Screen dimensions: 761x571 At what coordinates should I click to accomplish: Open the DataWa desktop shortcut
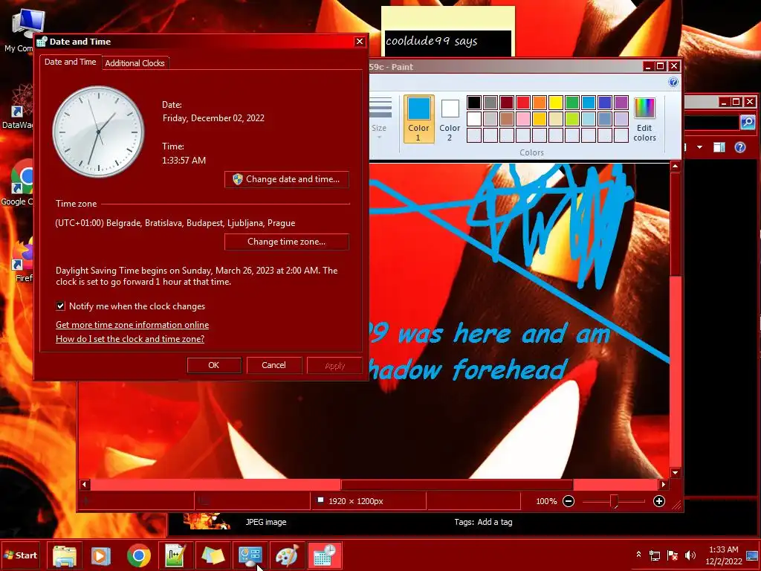[18, 107]
